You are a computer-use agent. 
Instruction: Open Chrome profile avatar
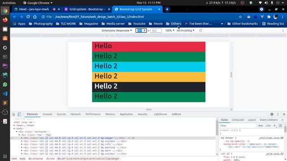click(x=275, y=17)
